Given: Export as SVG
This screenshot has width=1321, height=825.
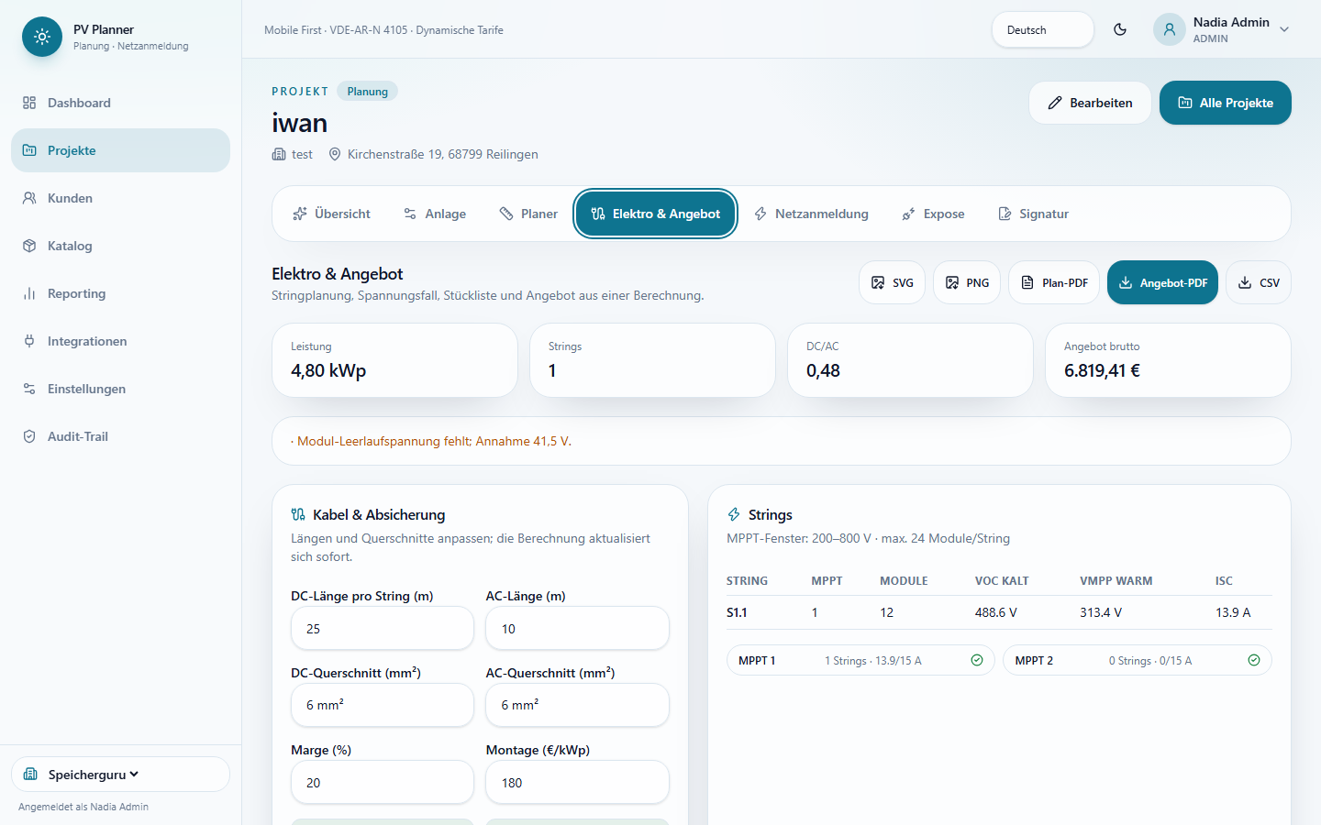Looking at the screenshot, I should (x=893, y=282).
